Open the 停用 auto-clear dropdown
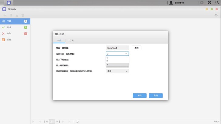The height and width of the screenshot is (124, 221). tap(117, 71)
